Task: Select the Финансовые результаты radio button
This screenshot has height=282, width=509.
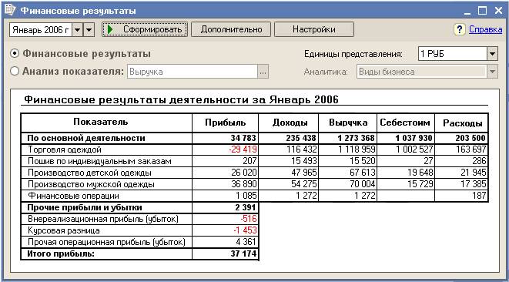Action: click(x=15, y=54)
